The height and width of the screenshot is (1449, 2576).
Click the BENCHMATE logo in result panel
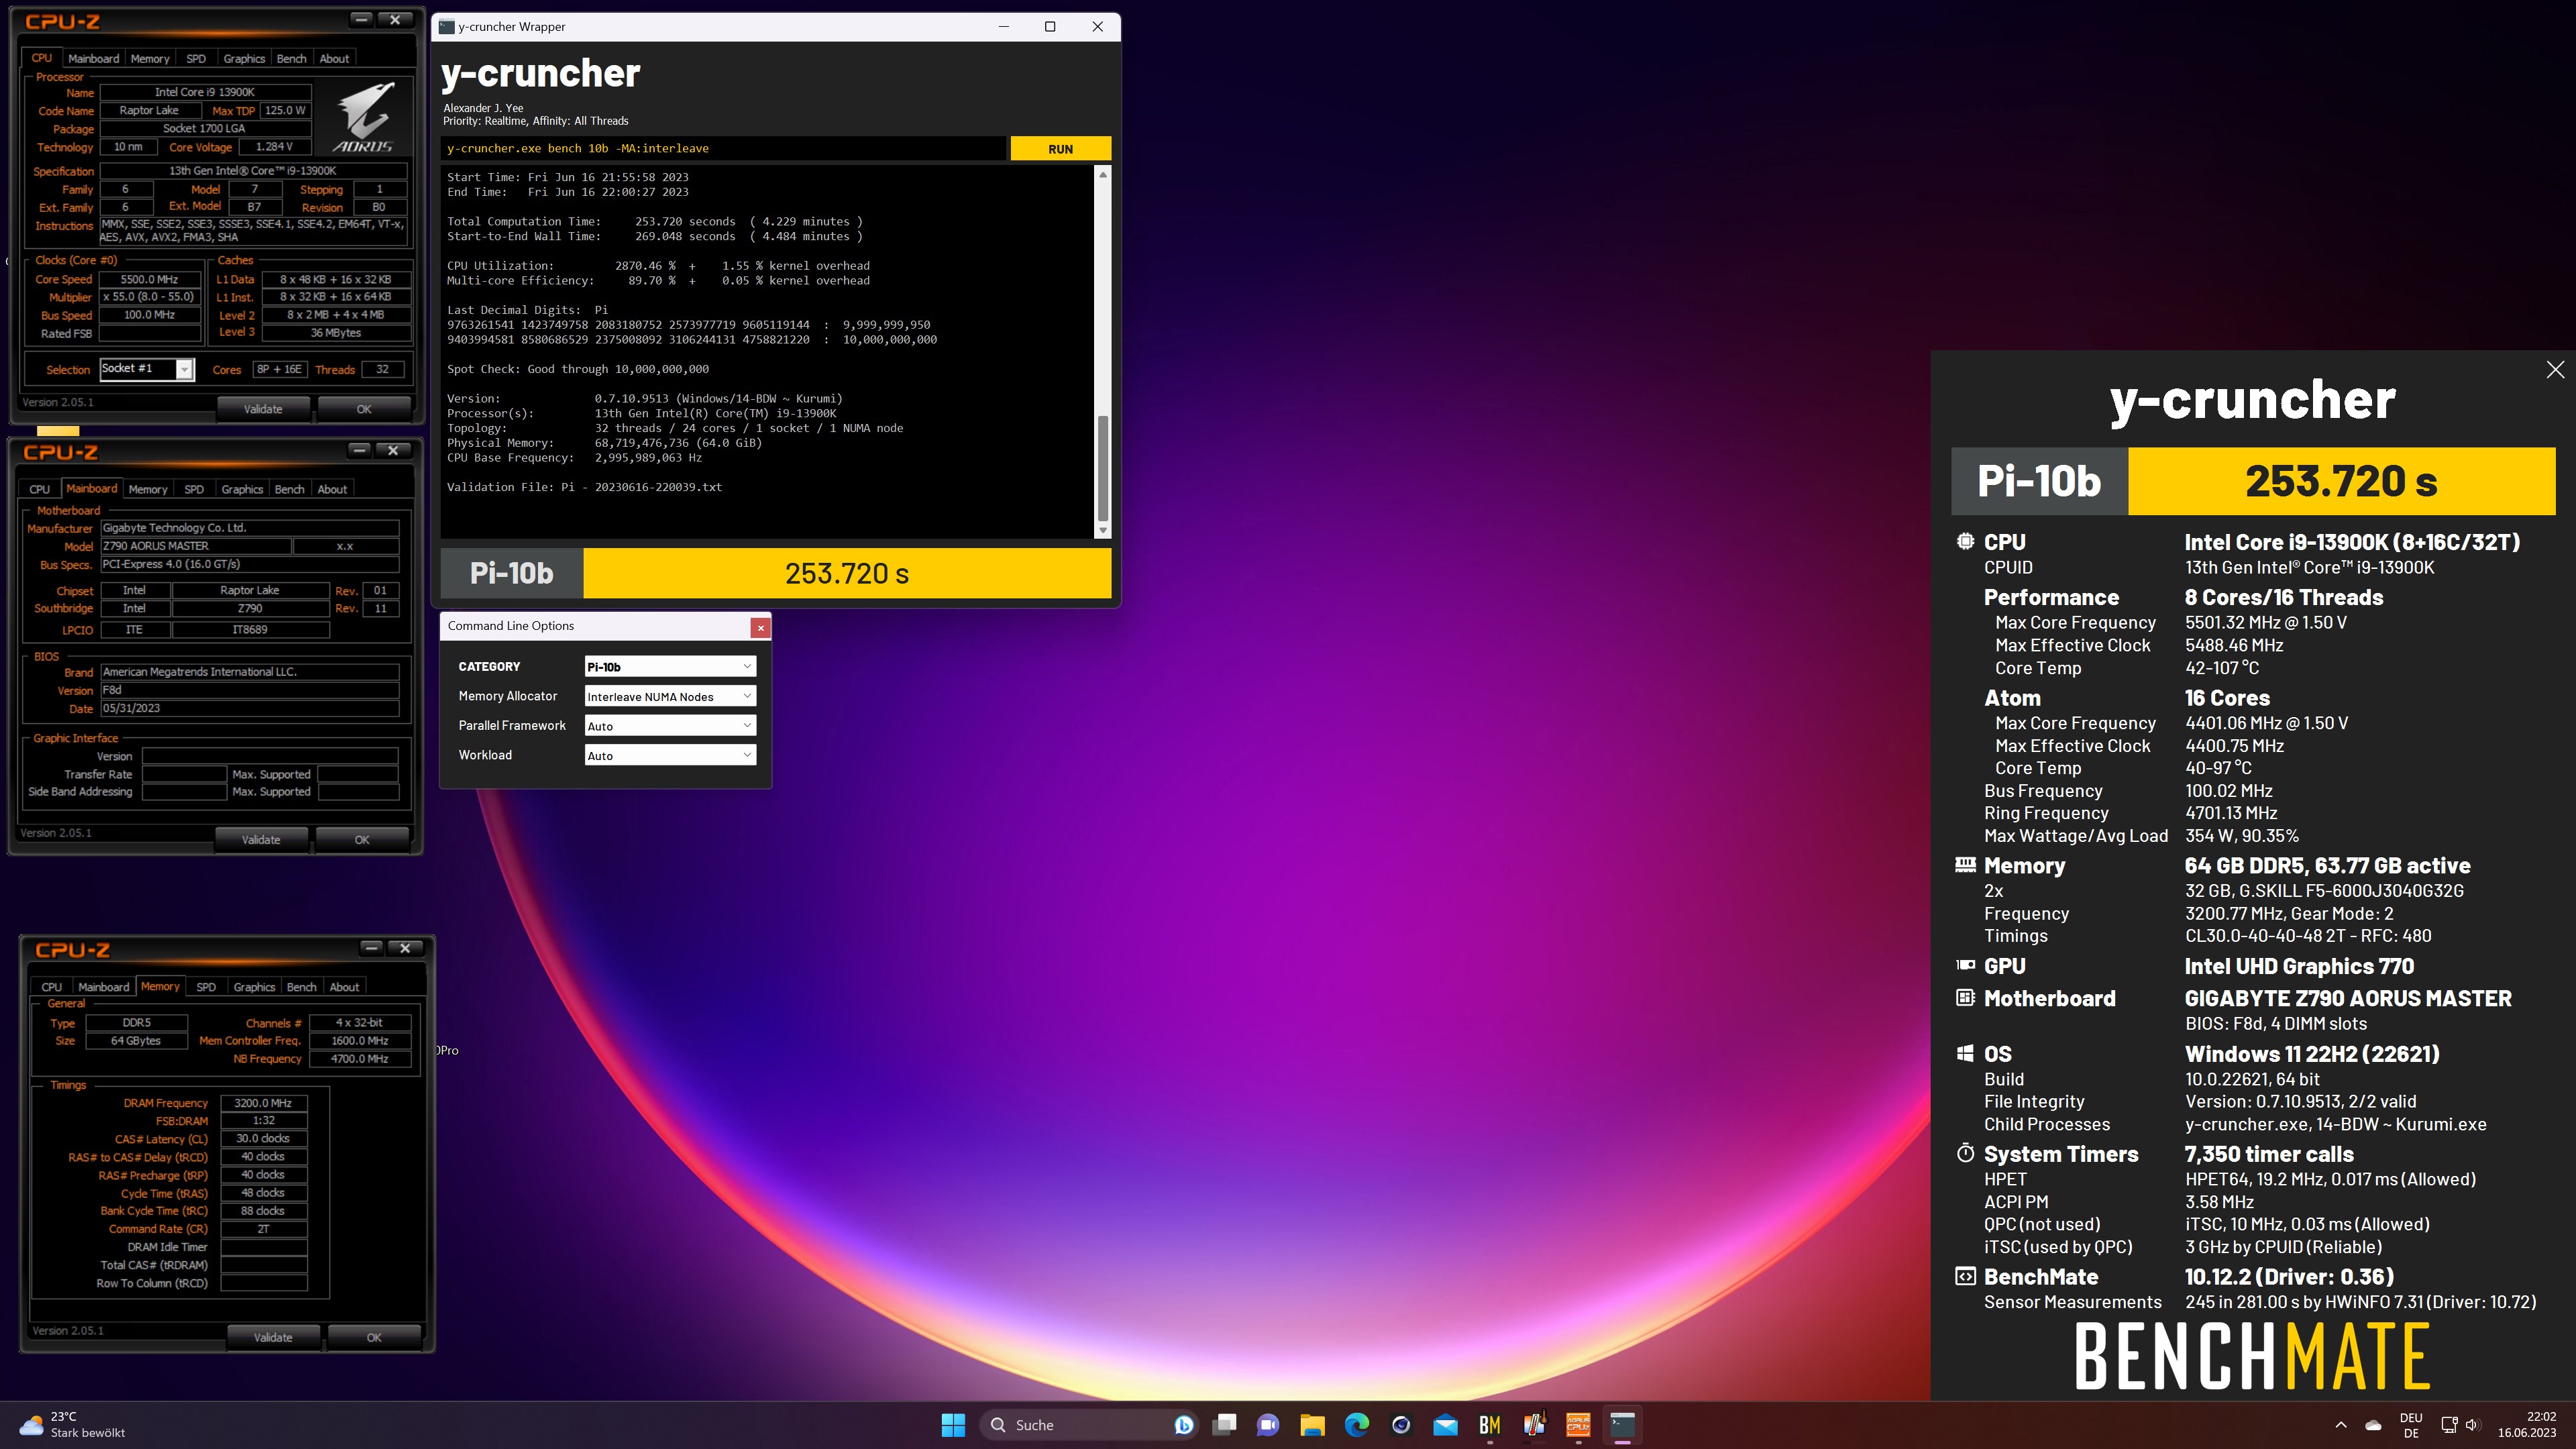pyautogui.click(x=2252, y=1357)
